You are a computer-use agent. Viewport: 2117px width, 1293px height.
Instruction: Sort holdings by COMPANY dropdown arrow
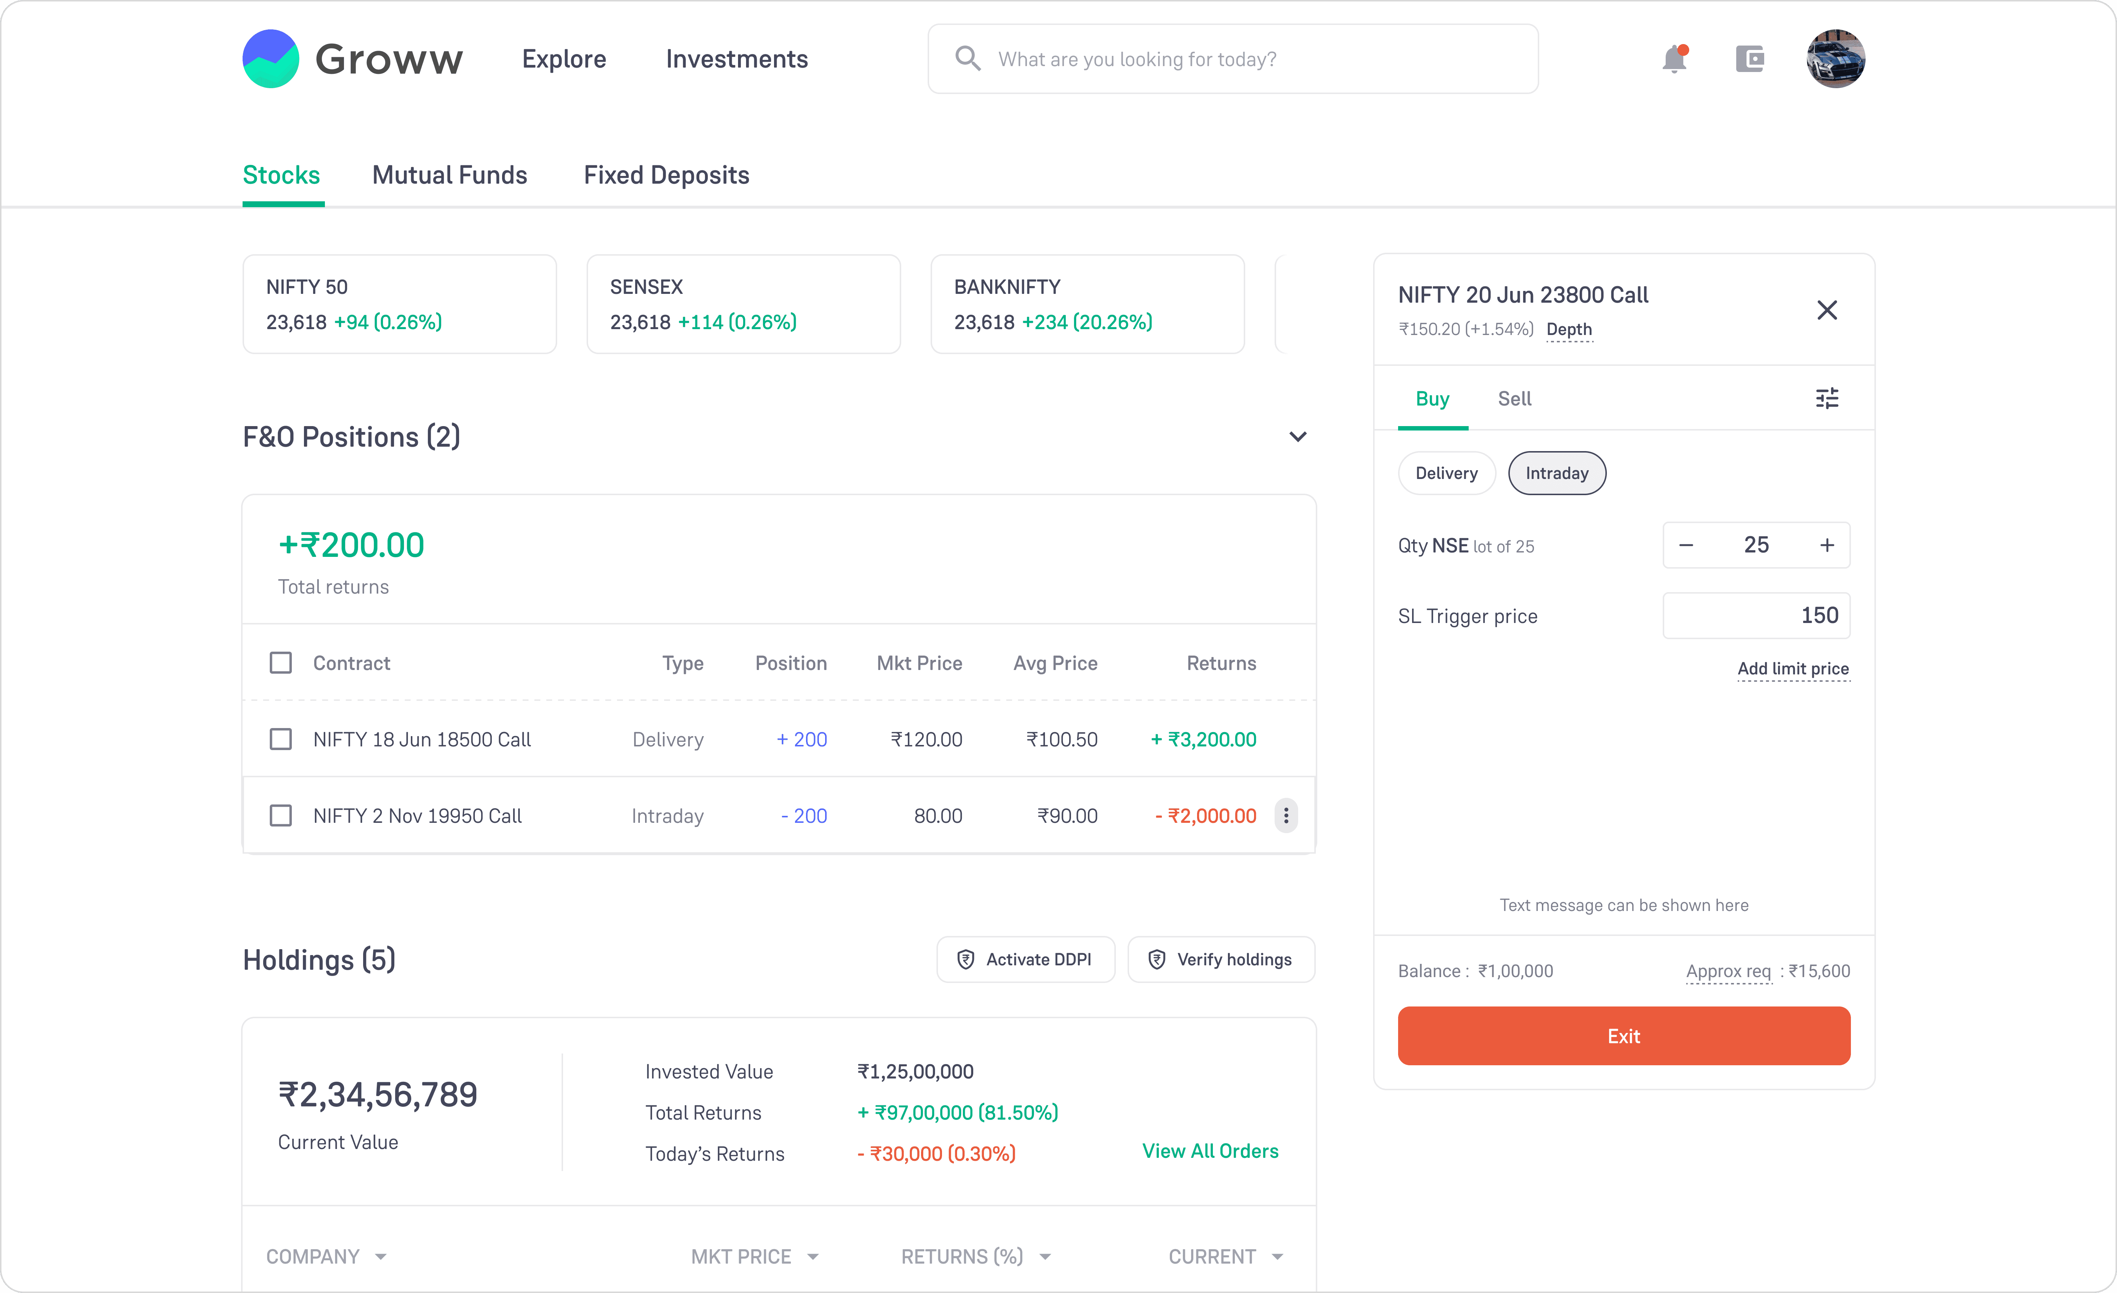[x=381, y=1257]
